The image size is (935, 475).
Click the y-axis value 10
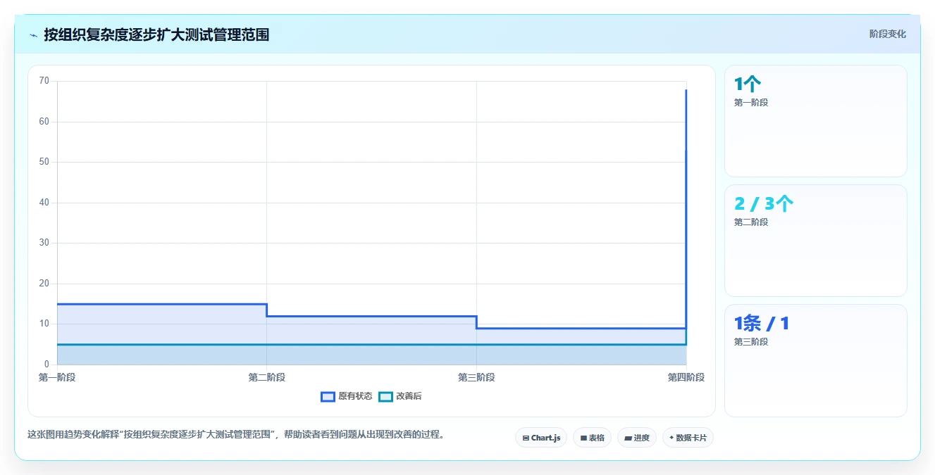[x=44, y=324]
